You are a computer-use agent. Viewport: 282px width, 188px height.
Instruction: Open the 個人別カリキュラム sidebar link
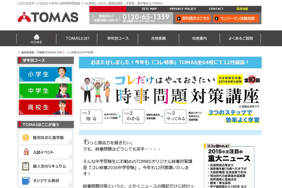[x=45, y=166]
